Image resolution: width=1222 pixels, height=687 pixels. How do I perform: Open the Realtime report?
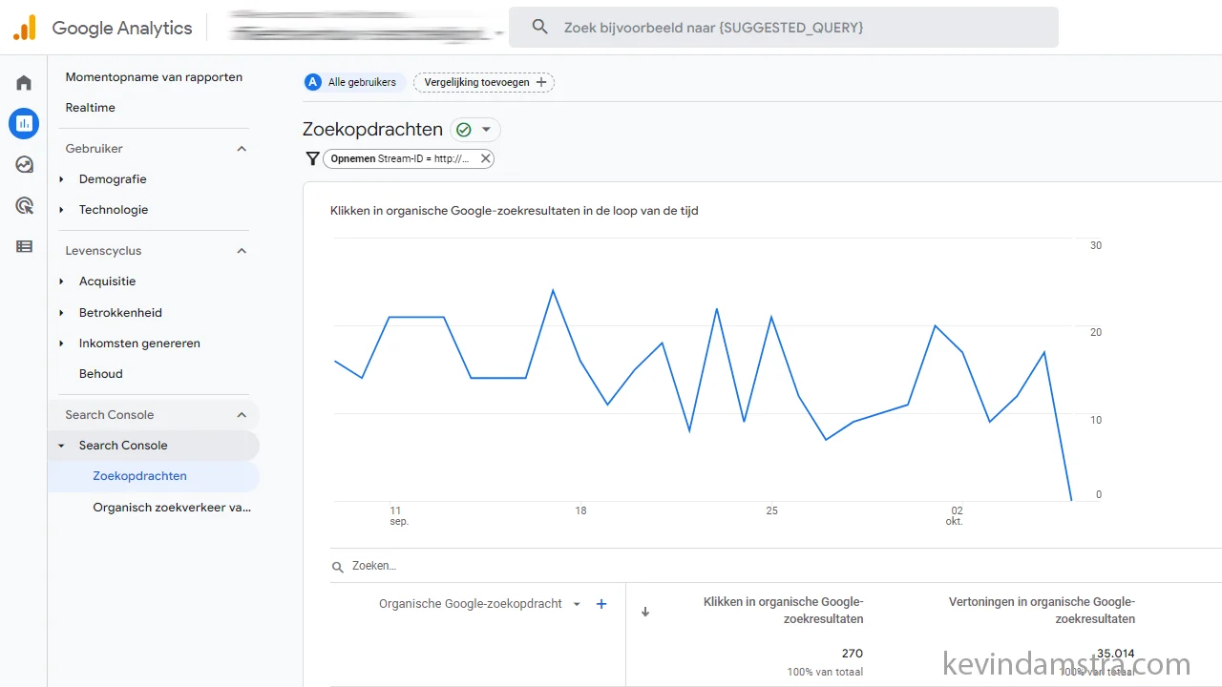(90, 108)
